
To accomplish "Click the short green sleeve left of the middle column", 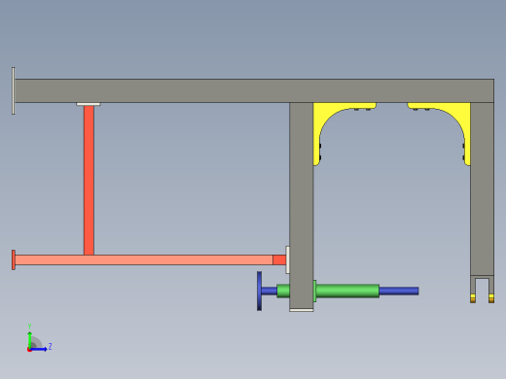I will coord(283,291).
